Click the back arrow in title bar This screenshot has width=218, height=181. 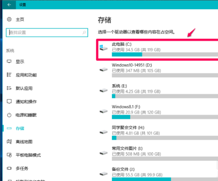point(9,4)
